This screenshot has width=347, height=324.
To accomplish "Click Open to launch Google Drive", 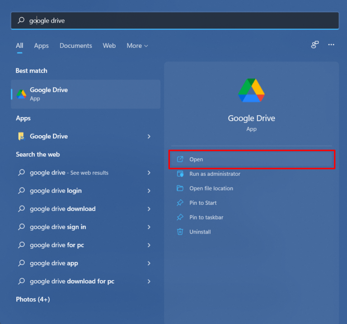I will 252,160.
